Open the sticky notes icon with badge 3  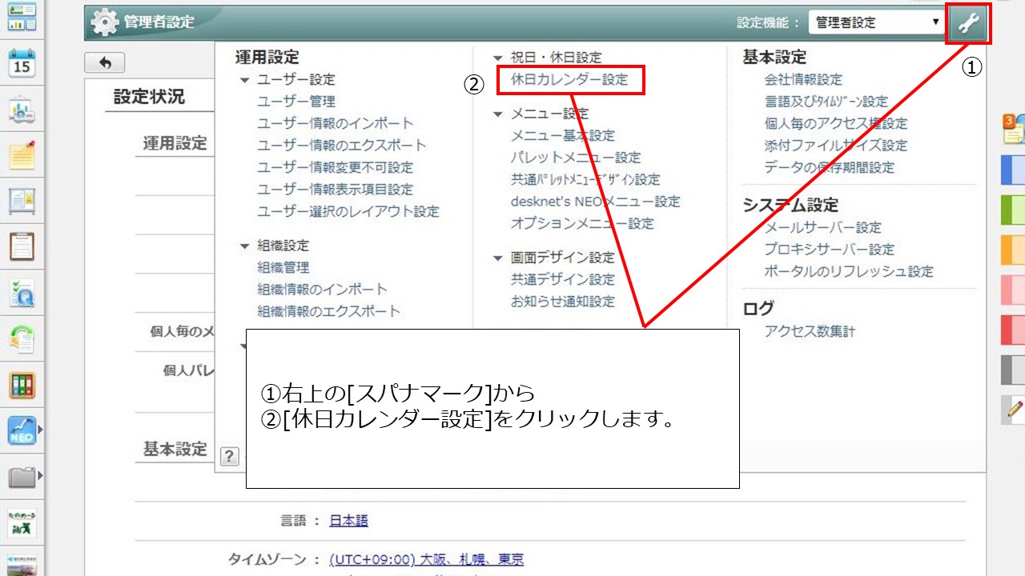1014,130
